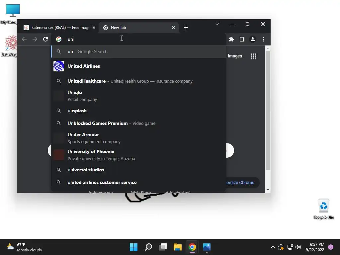Select the United Airlines suggestion
Image resolution: width=340 pixels, height=255 pixels.
click(x=138, y=66)
